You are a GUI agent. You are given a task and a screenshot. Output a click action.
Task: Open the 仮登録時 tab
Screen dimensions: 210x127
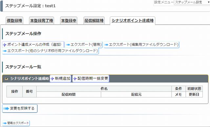[x=14, y=20]
